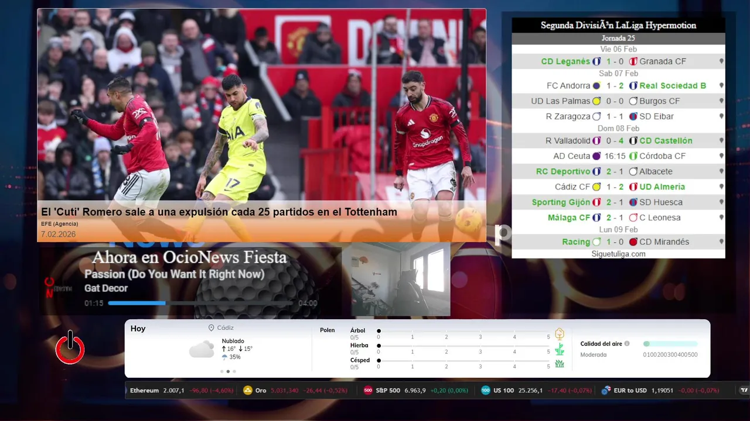Click the info icon next to Calidad del aire

627,344
